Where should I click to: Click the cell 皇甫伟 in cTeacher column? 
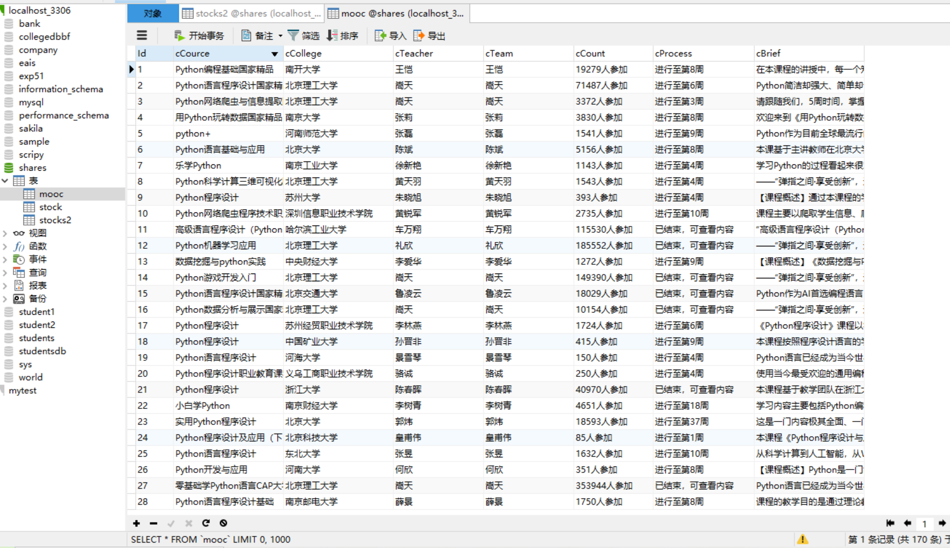[438, 437]
